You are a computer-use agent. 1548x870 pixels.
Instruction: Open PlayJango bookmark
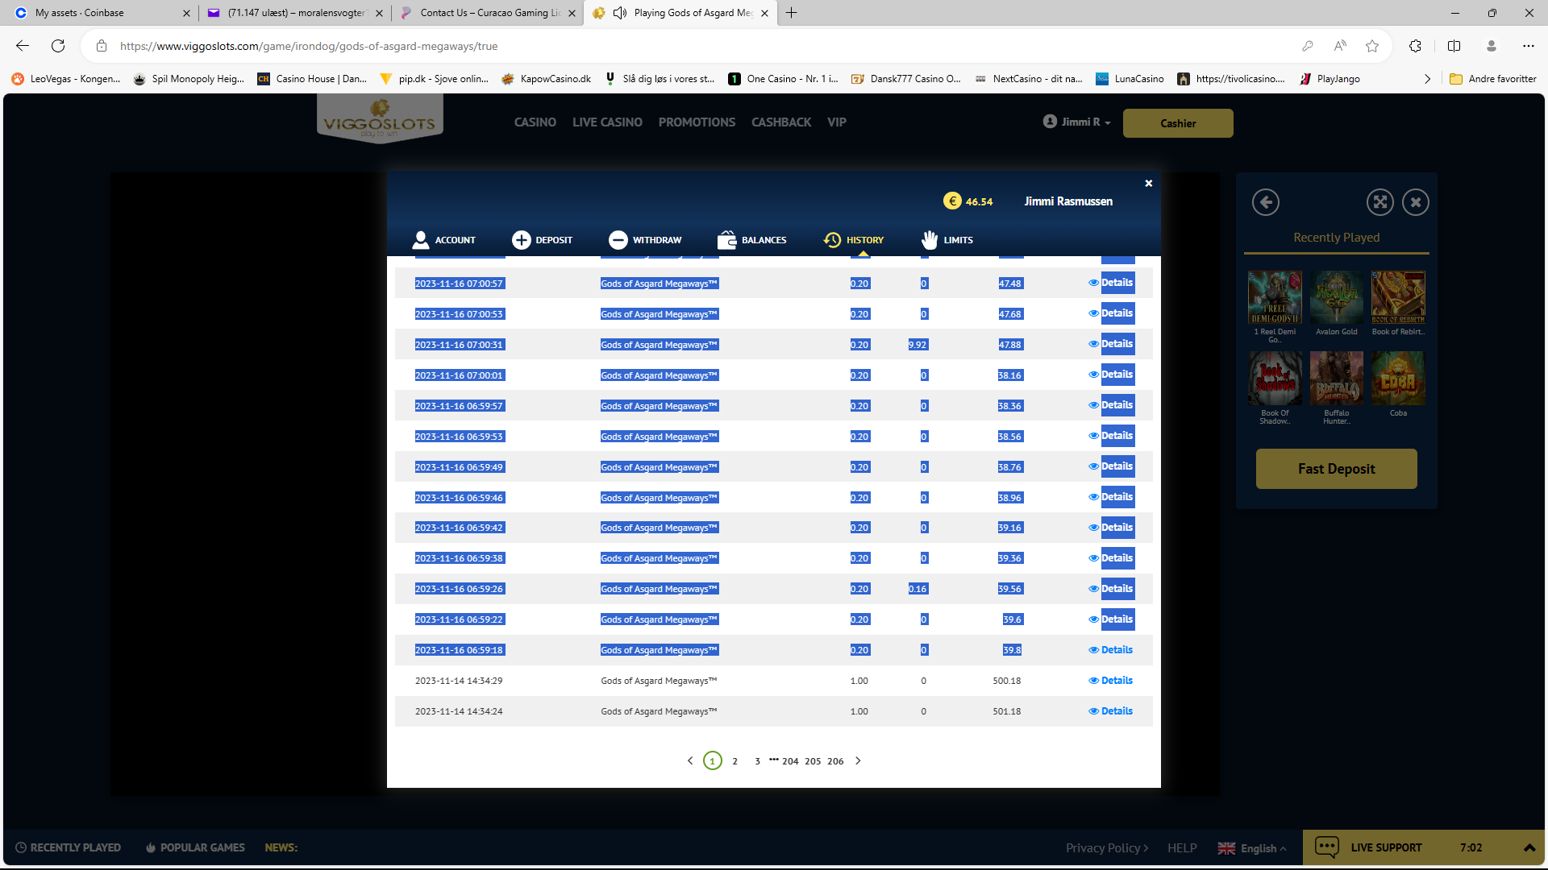(x=1330, y=79)
